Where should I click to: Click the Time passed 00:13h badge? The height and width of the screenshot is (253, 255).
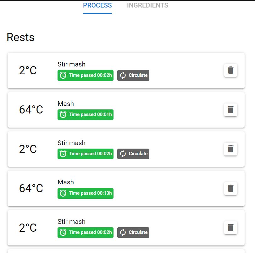86,193
